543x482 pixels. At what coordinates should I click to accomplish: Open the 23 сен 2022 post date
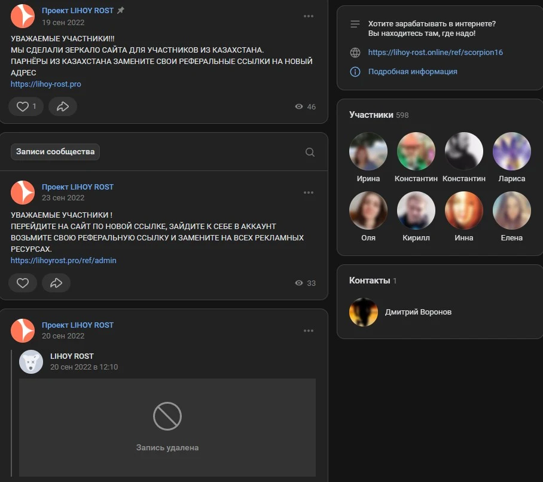coord(63,198)
